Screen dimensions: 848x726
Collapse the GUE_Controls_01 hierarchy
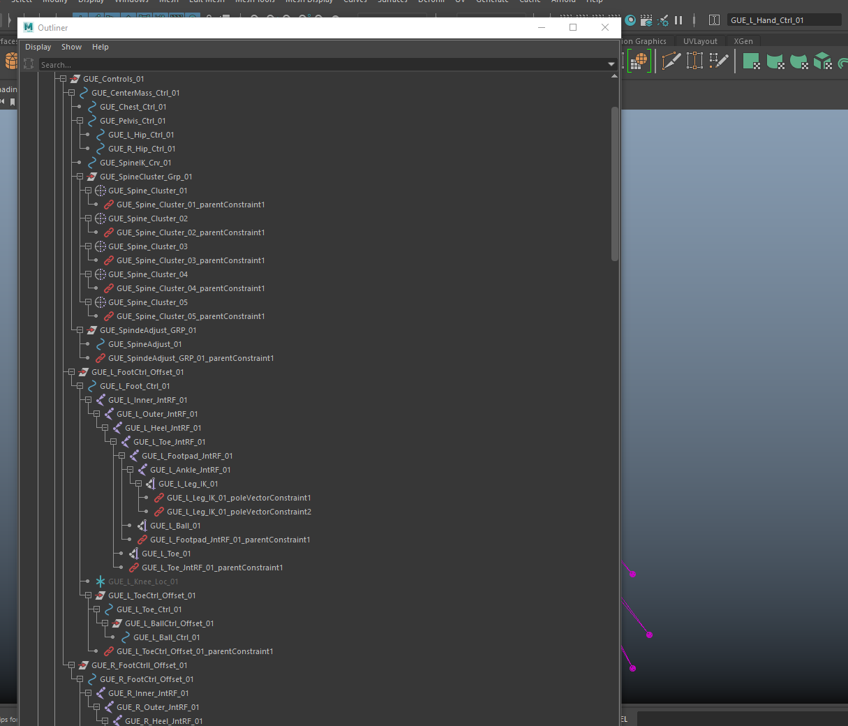[x=63, y=79]
